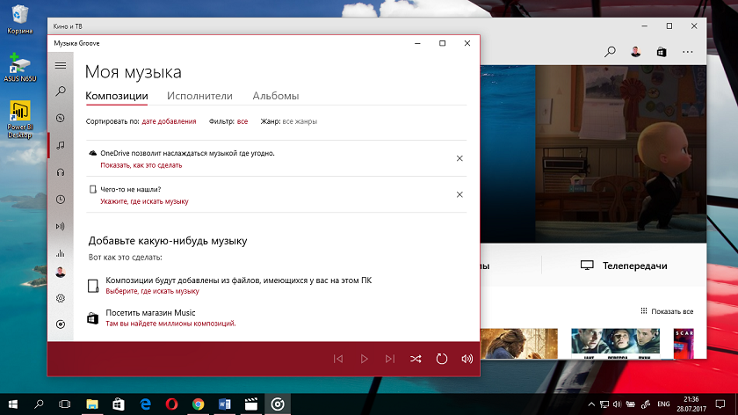Start playback with the play button
738x415 pixels.
[365, 359]
